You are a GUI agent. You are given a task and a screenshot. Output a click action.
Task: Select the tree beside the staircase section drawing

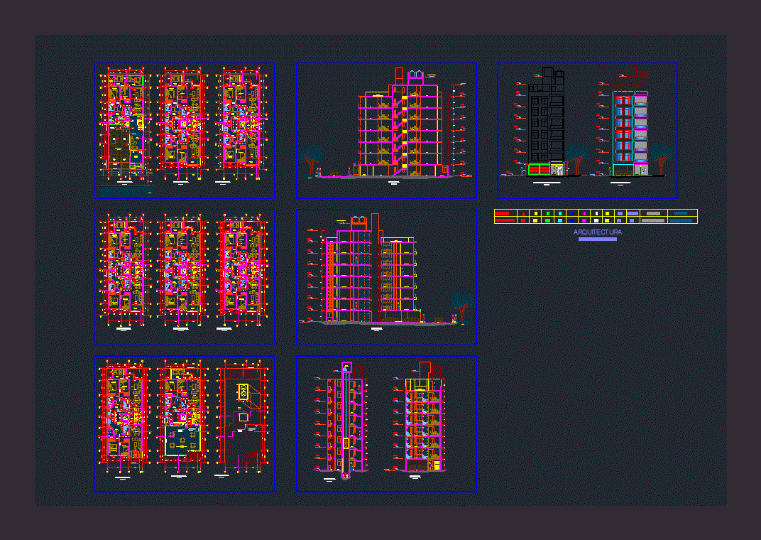[x=311, y=159]
